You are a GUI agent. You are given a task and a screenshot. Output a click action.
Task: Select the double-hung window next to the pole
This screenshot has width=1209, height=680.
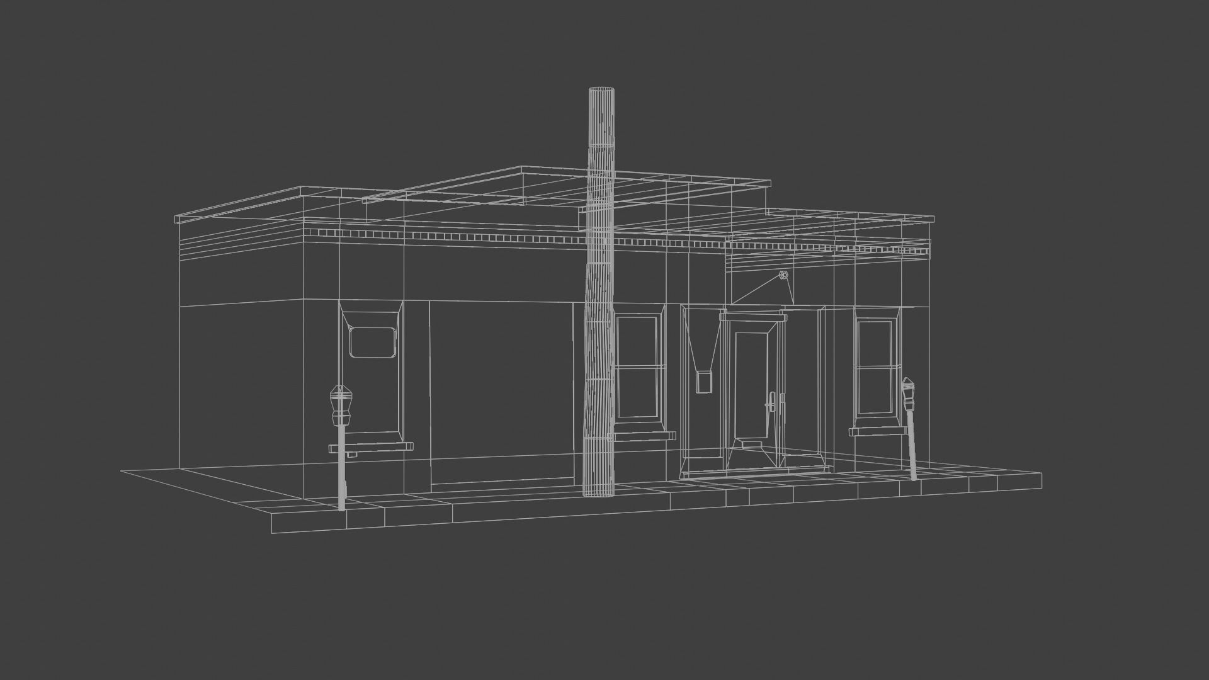pos(639,367)
